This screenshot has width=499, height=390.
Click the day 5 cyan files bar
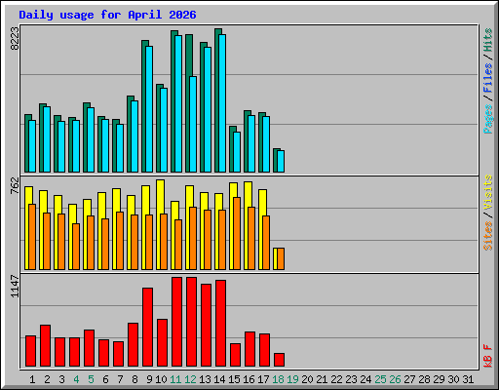[x=91, y=140]
